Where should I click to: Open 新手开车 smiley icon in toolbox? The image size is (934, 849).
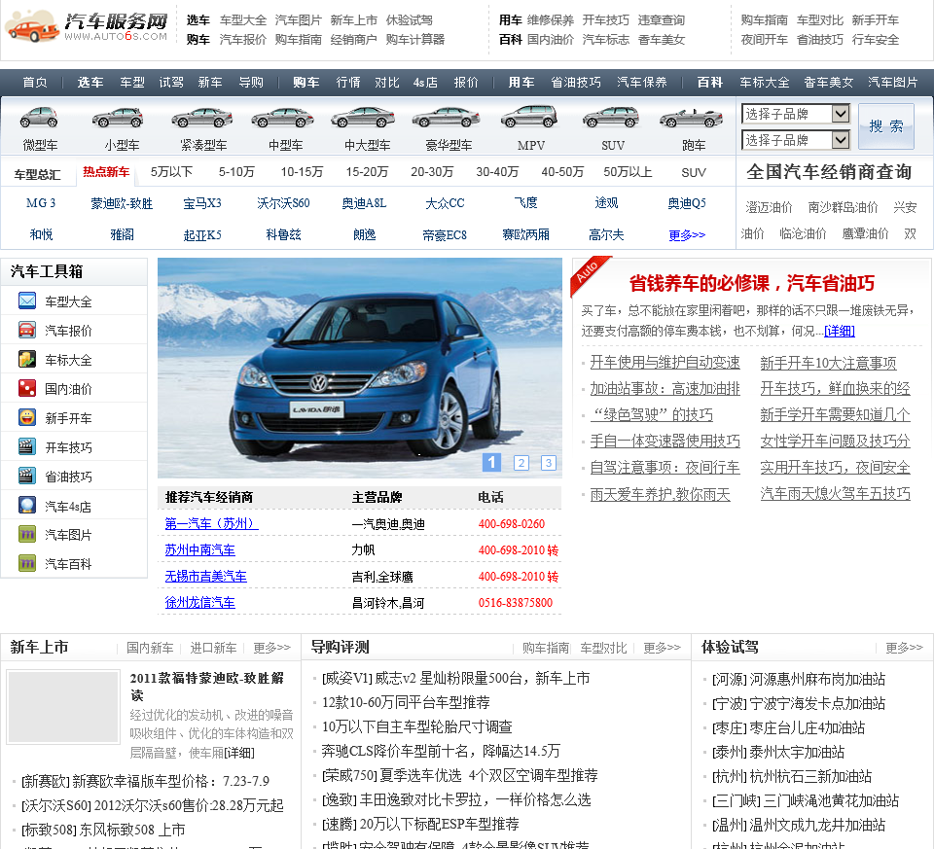tap(27, 417)
